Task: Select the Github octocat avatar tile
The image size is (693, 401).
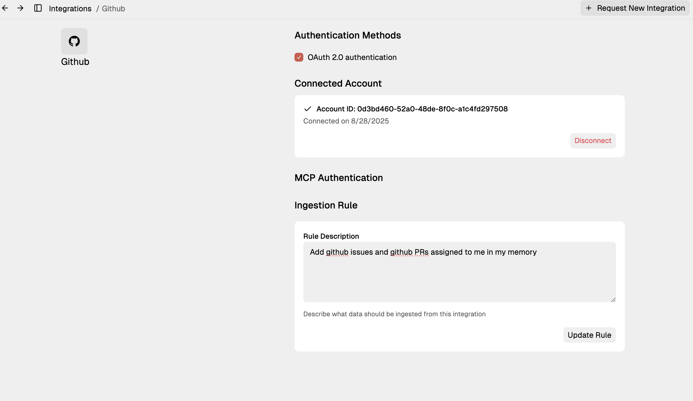Action: click(74, 41)
